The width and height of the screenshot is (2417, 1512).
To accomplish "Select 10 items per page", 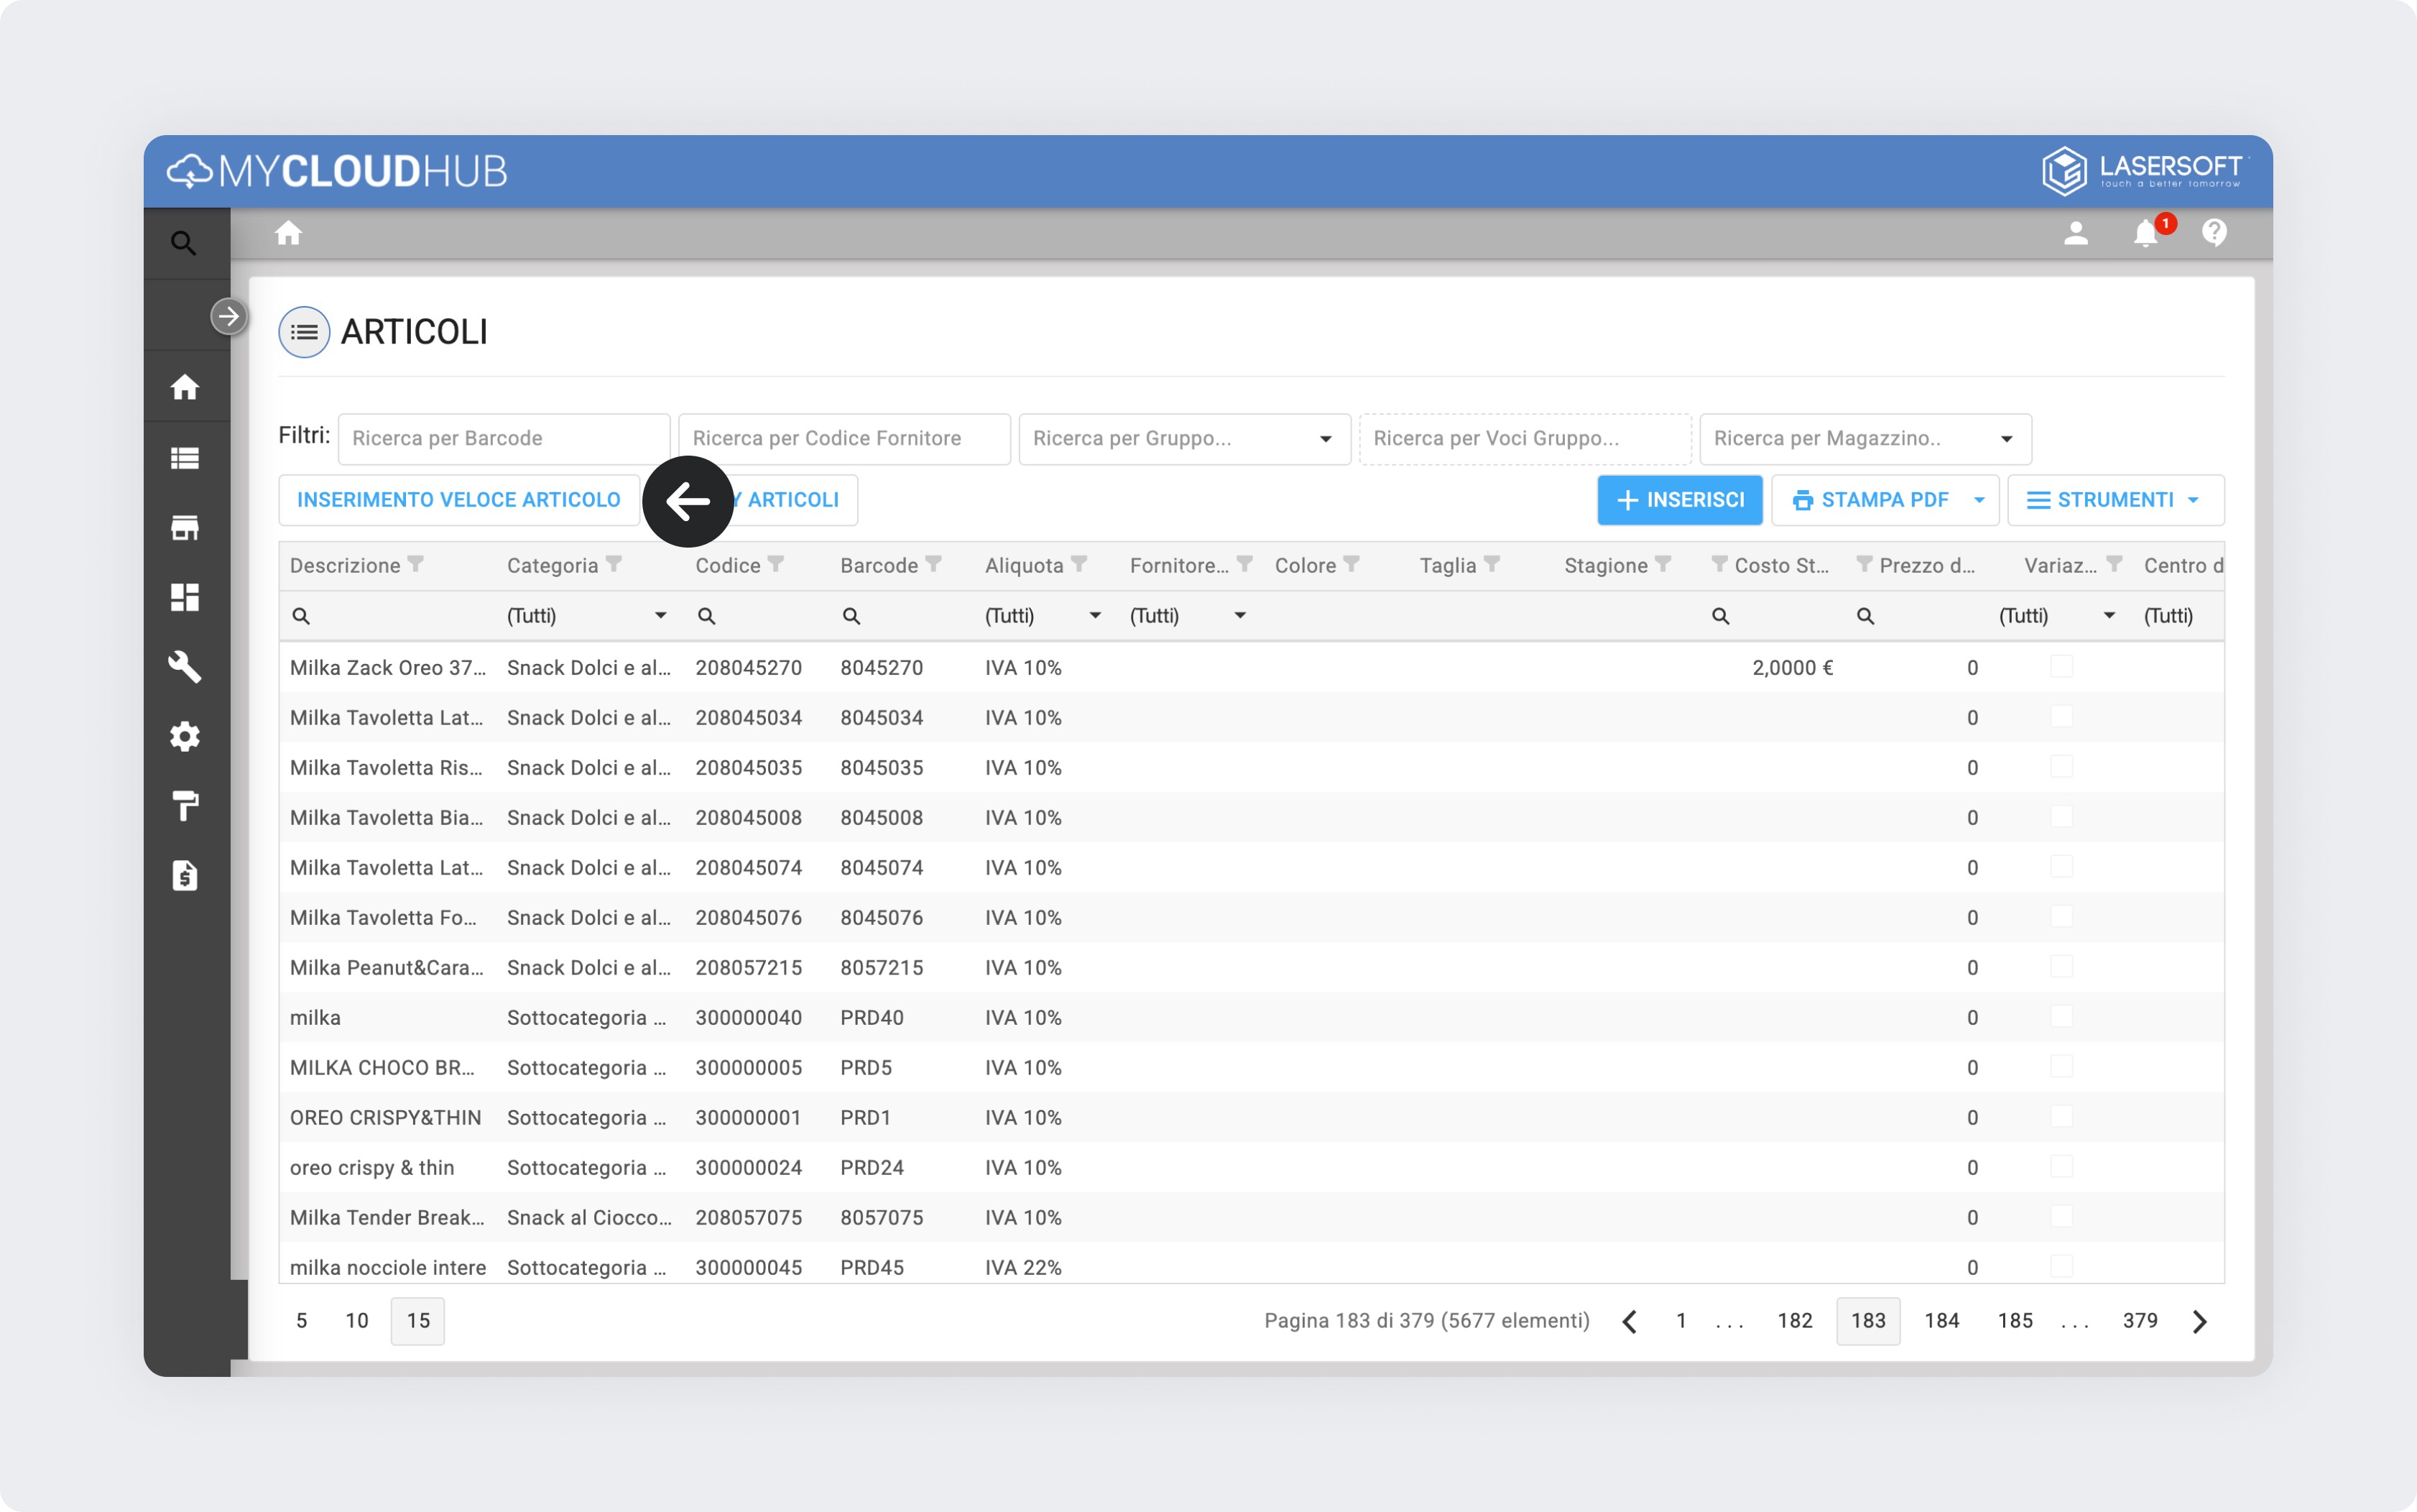I will click(x=357, y=1321).
